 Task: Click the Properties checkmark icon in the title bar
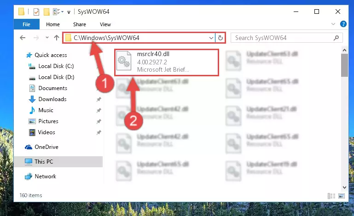click(36, 12)
